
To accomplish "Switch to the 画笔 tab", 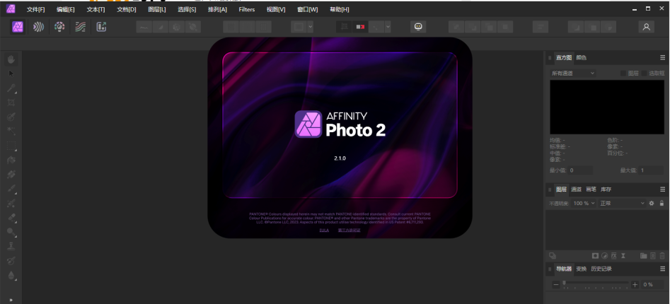I will (591, 189).
